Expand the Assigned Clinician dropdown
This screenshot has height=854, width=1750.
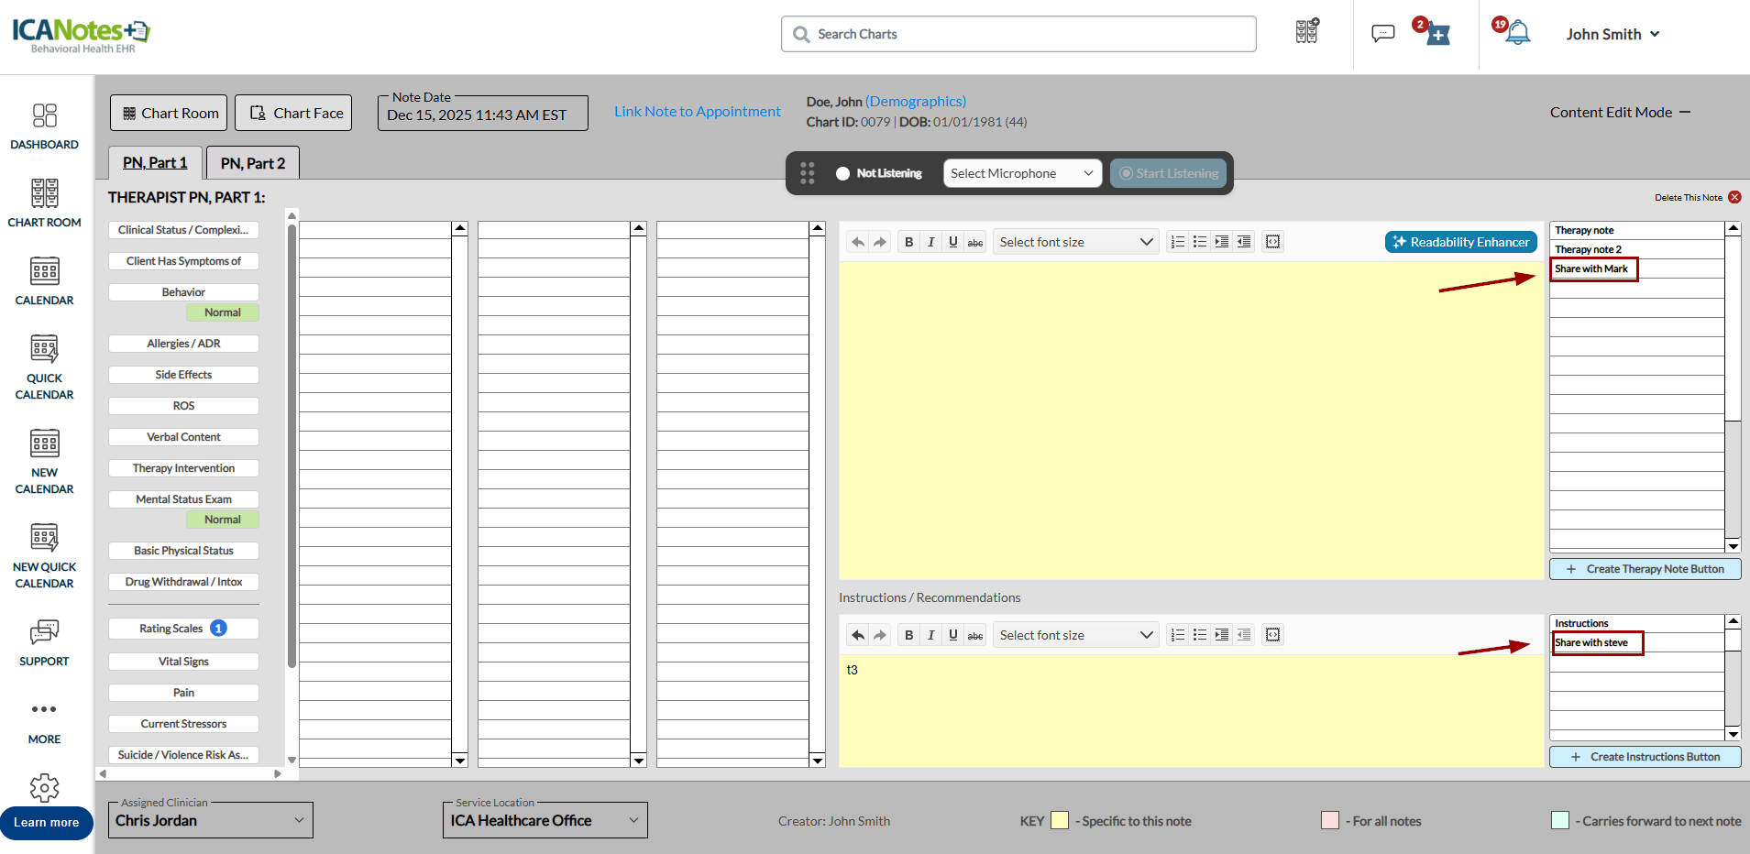(210, 820)
